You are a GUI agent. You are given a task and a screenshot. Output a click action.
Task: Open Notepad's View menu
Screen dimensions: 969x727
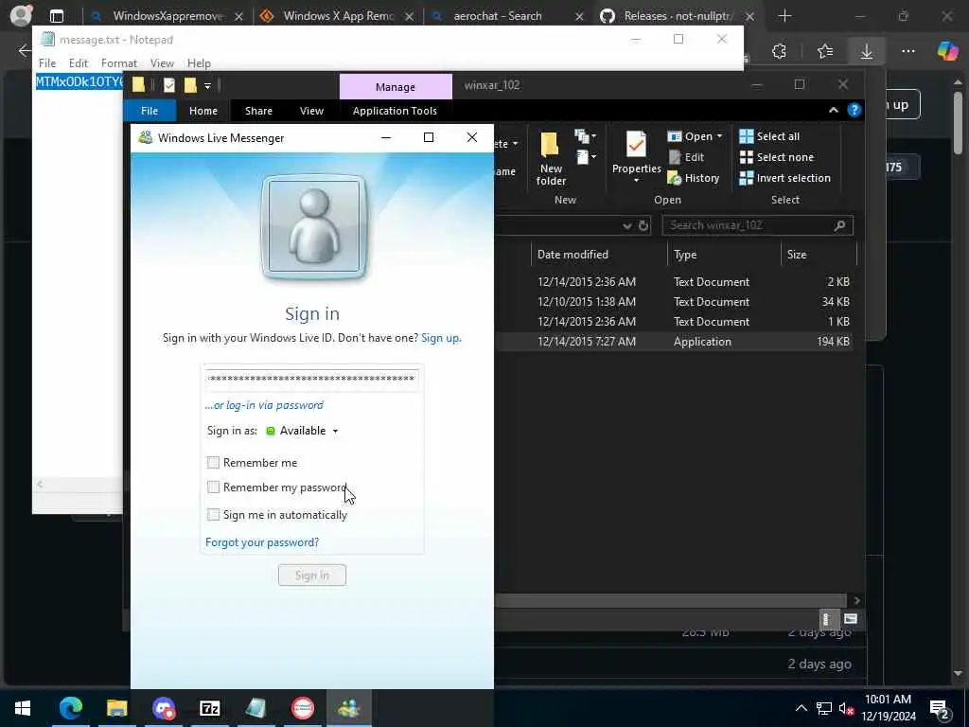tap(162, 63)
